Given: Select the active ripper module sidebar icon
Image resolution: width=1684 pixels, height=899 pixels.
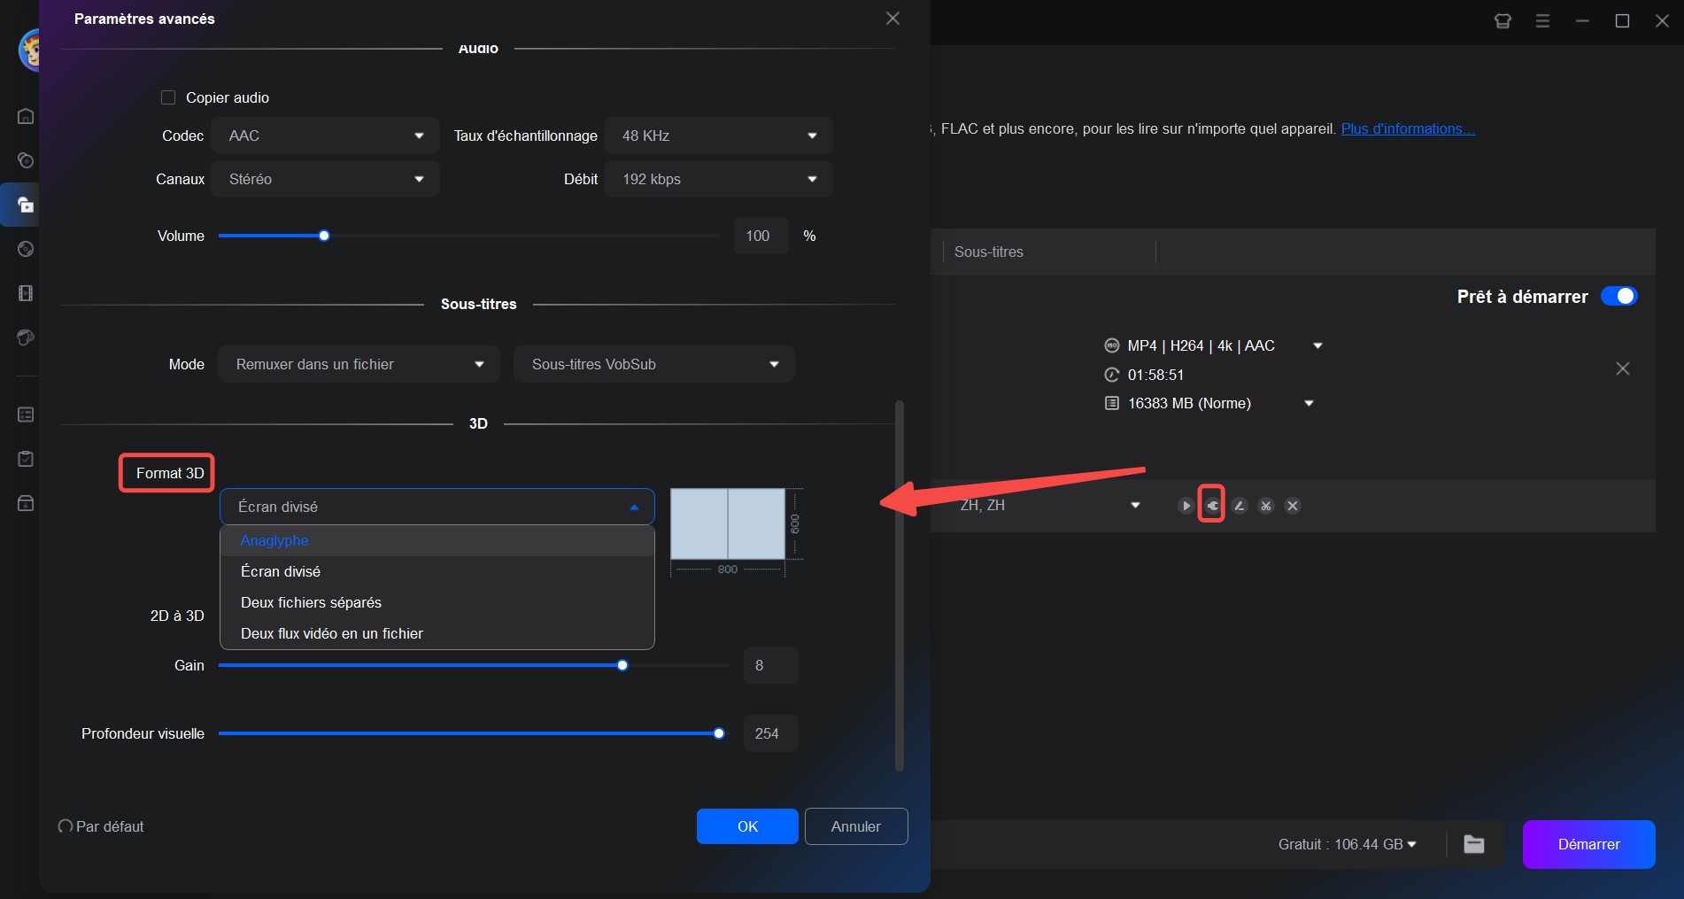Looking at the screenshot, I should pos(26,205).
